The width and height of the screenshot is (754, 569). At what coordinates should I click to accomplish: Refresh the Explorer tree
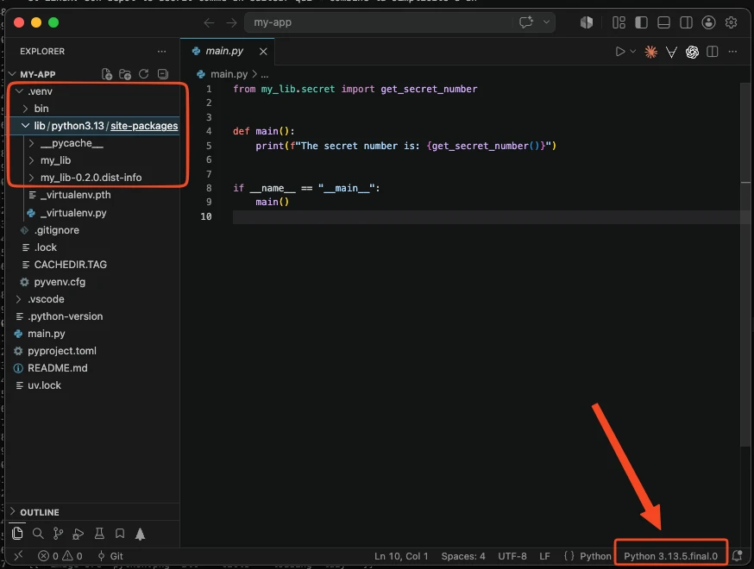143,74
